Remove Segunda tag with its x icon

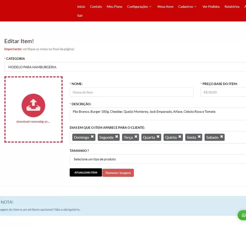click(x=116, y=137)
